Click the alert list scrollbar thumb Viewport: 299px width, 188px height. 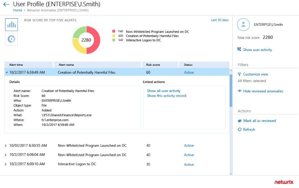[231, 91]
